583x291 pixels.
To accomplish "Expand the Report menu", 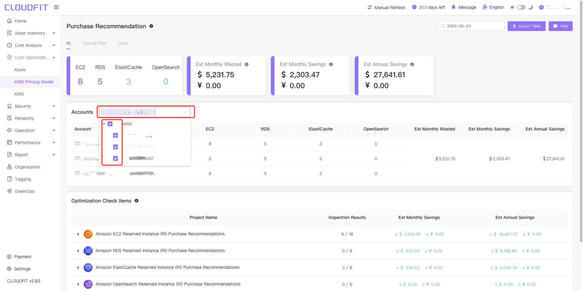I will pyautogui.click(x=54, y=154).
